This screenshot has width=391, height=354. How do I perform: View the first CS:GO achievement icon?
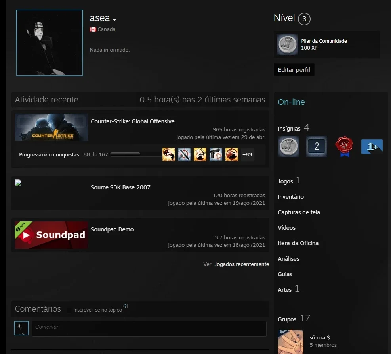[x=169, y=154]
